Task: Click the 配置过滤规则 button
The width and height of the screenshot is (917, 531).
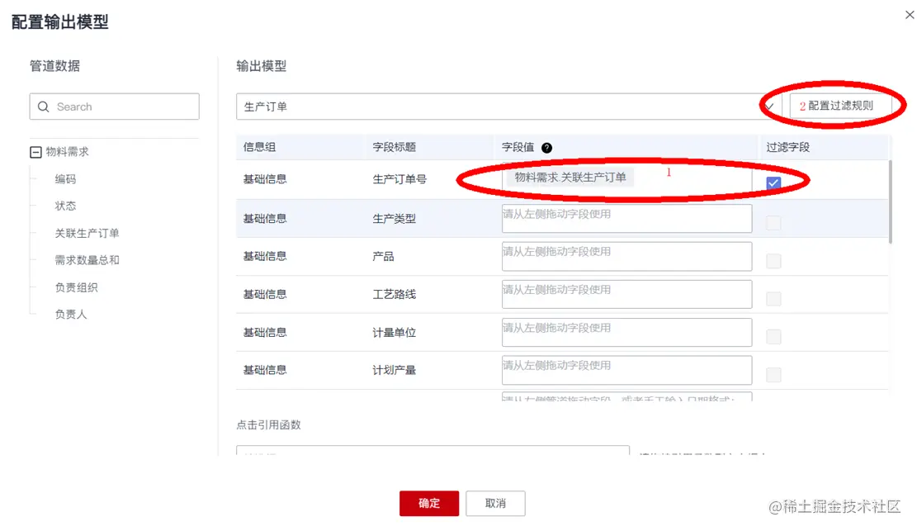Action: click(x=840, y=106)
